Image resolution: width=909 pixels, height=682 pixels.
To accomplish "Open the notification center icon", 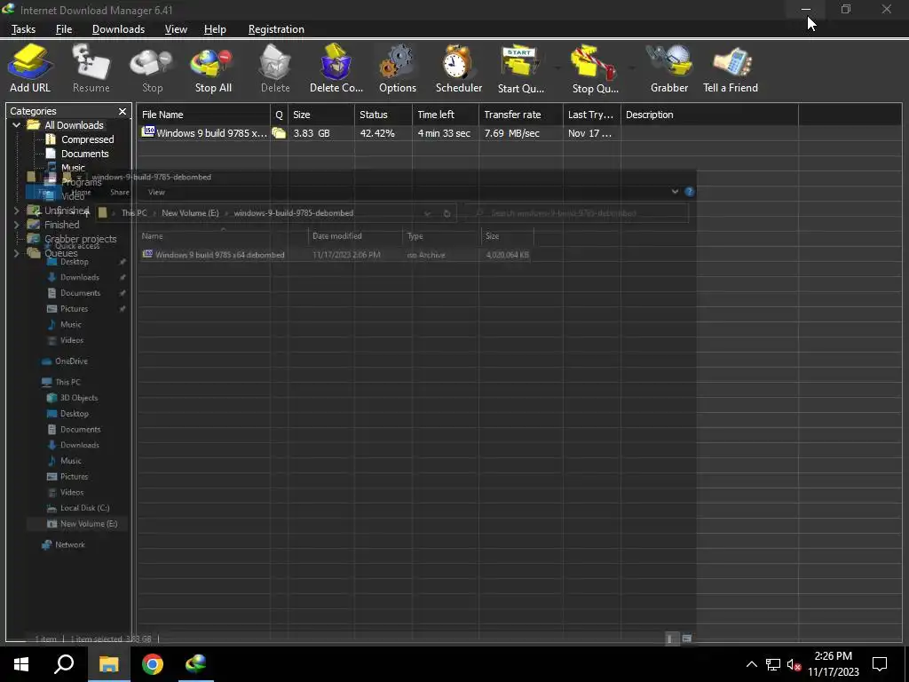I will coord(880,664).
